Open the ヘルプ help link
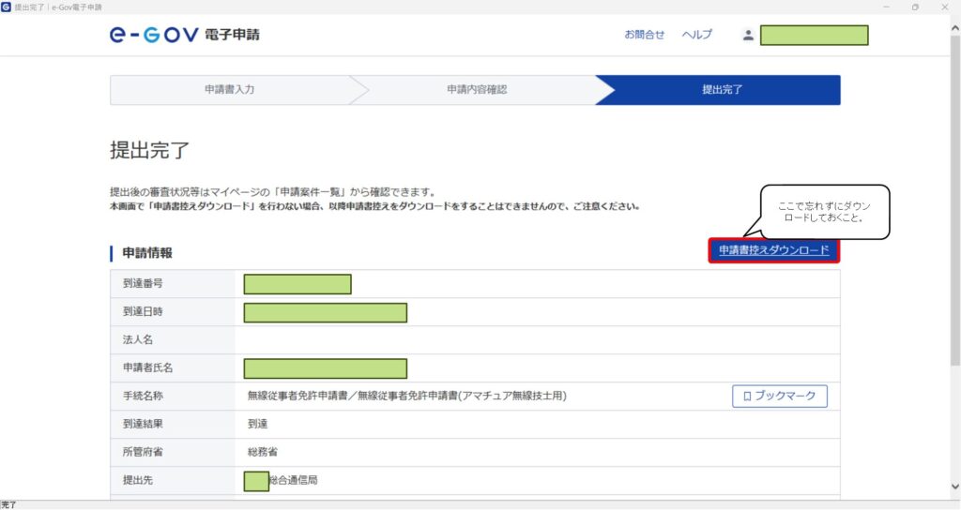 (x=696, y=35)
